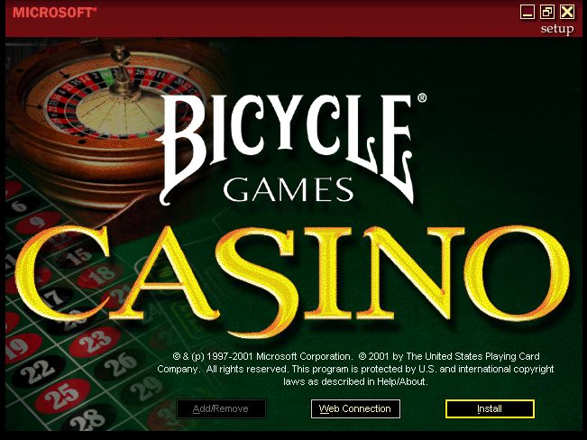Click red number 23 on the roulette table
587x440 pixels.
(95, 342)
